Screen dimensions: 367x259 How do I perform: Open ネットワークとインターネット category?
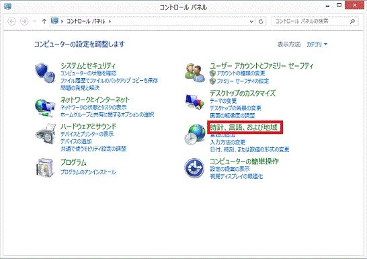pyautogui.click(x=95, y=100)
